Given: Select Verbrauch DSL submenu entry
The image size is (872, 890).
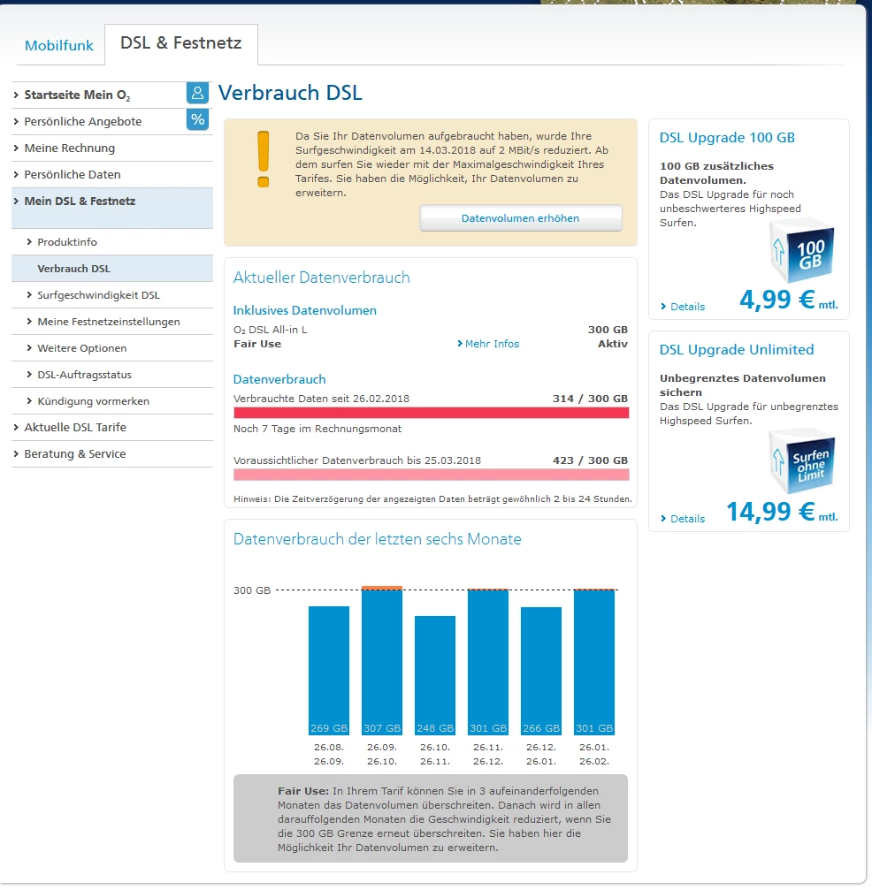Looking at the screenshot, I should (x=112, y=269).
